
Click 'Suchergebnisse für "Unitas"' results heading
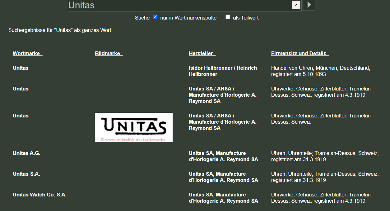click(60, 30)
